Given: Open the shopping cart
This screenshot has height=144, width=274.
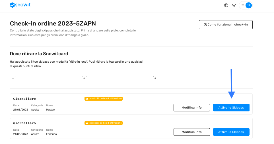Looking at the screenshot, I should [234, 5].
